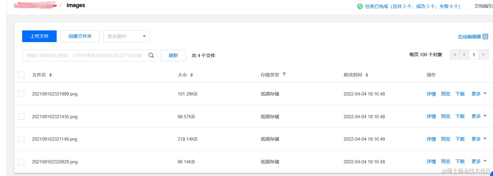Image resolution: width=493 pixels, height=176 pixels.
Task: Click the 101.29KB size value
Action: [x=188, y=94]
